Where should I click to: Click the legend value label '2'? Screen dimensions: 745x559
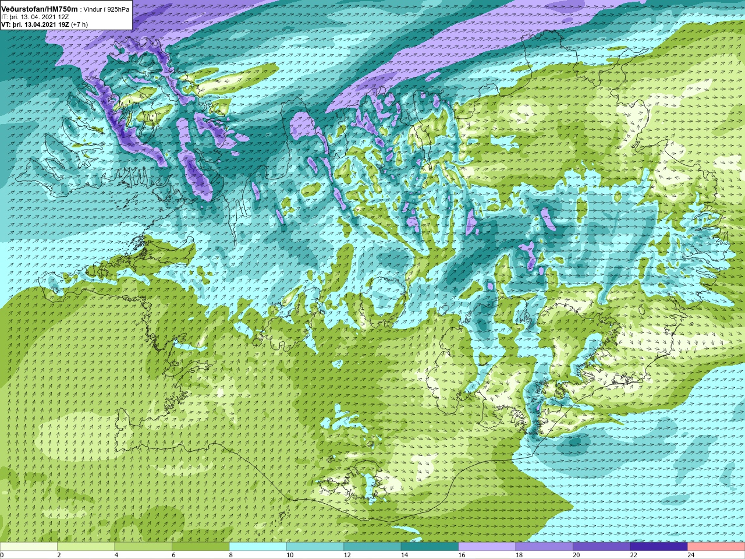tap(59, 555)
